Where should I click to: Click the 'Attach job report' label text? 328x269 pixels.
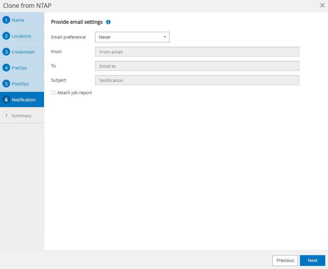[x=74, y=92]
